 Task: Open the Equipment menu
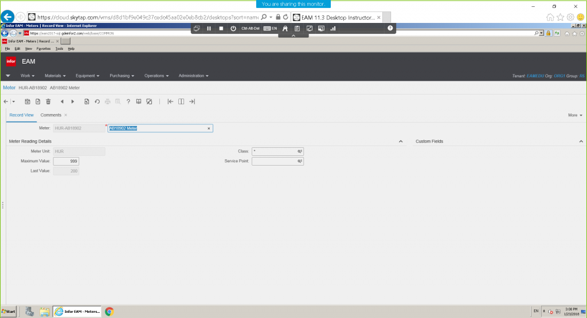(x=88, y=76)
